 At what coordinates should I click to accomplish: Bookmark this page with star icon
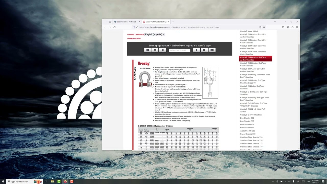[264, 27]
